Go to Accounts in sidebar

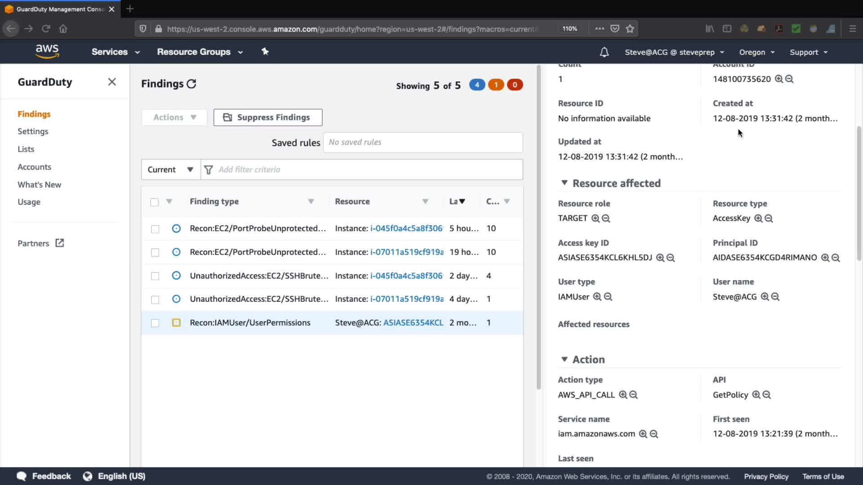(34, 167)
